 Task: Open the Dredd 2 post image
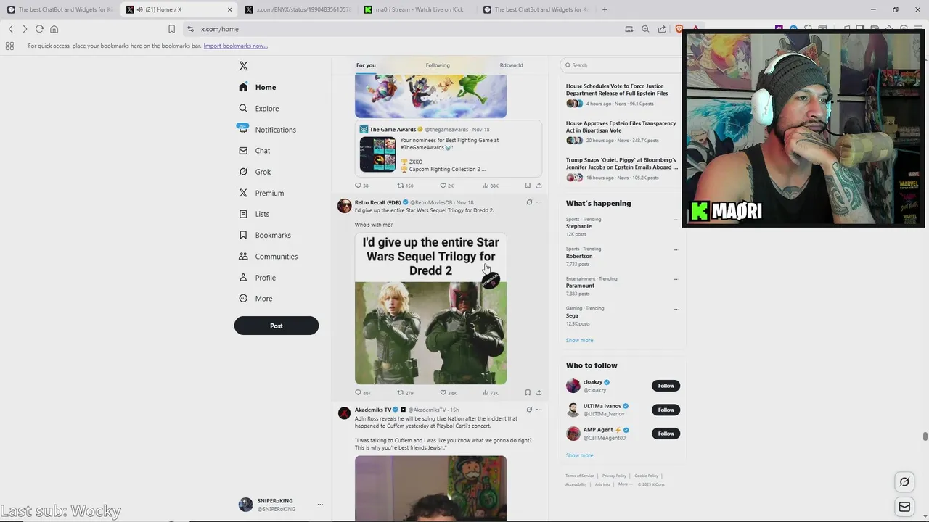pos(430,308)
